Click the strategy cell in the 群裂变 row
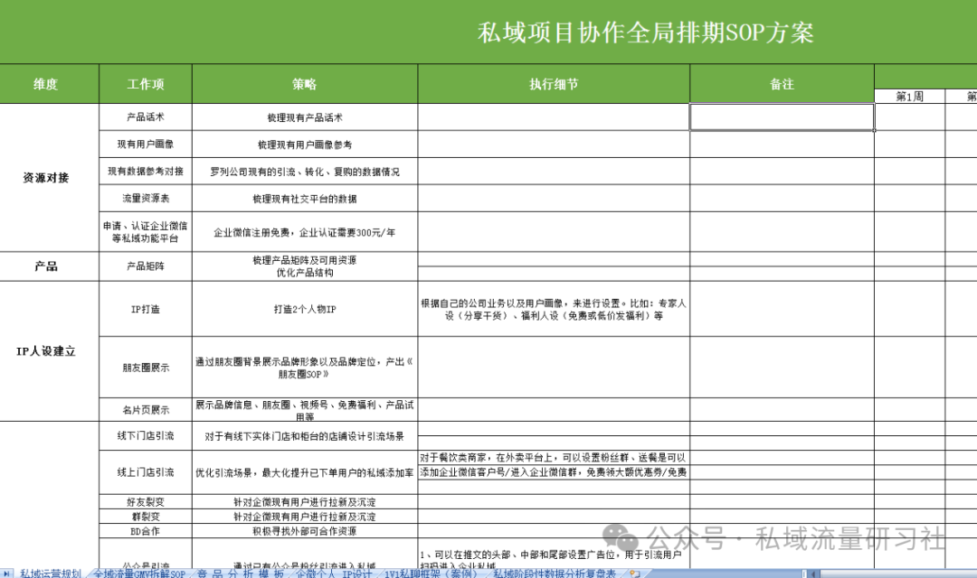 (305, 517)
